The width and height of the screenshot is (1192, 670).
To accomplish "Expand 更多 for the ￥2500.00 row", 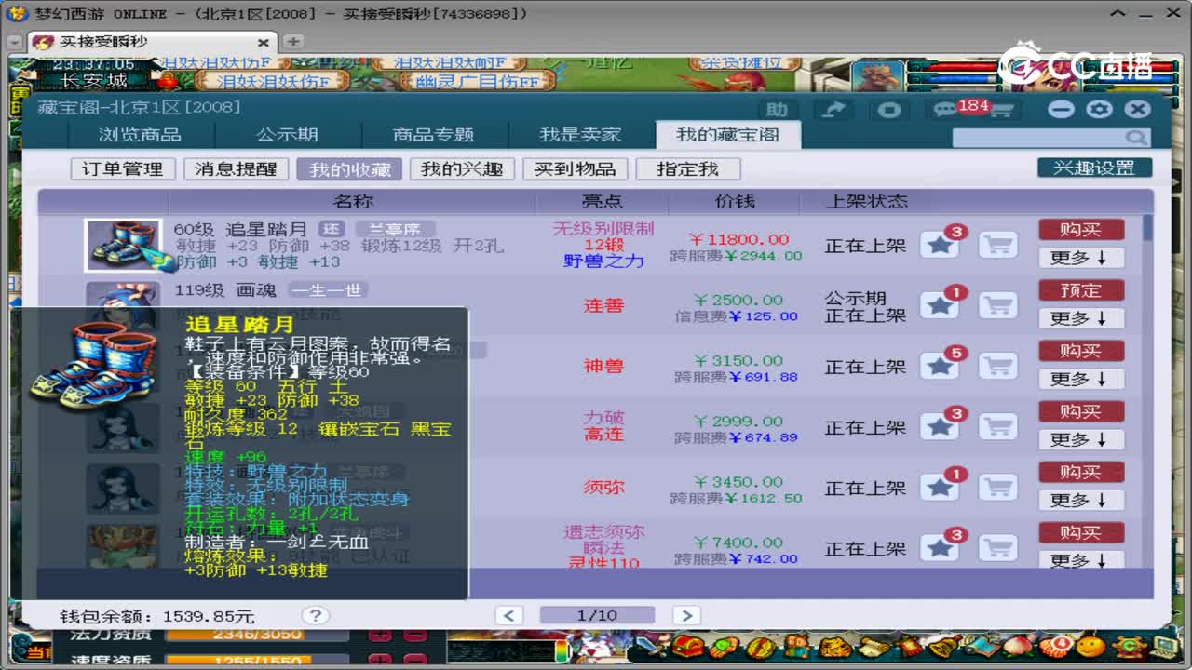I will point(1081,318).
